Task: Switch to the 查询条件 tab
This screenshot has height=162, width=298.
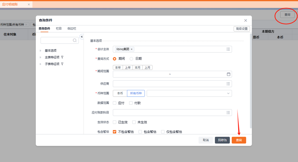Action: pos(44,29)
